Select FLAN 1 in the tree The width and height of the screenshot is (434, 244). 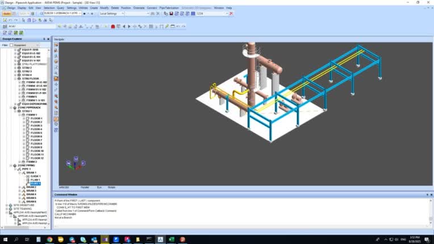(x=35, y=180)
